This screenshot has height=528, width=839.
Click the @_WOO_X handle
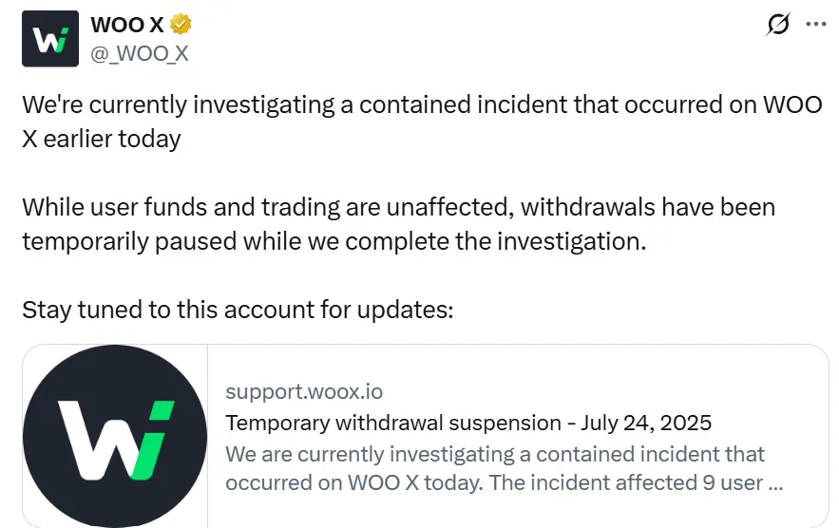(x=139, y=53)
